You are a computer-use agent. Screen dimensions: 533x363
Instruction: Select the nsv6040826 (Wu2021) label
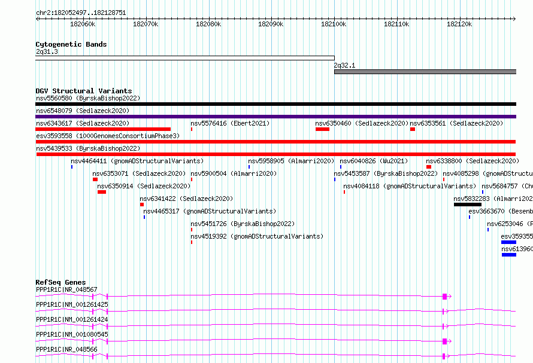(374, 161)
